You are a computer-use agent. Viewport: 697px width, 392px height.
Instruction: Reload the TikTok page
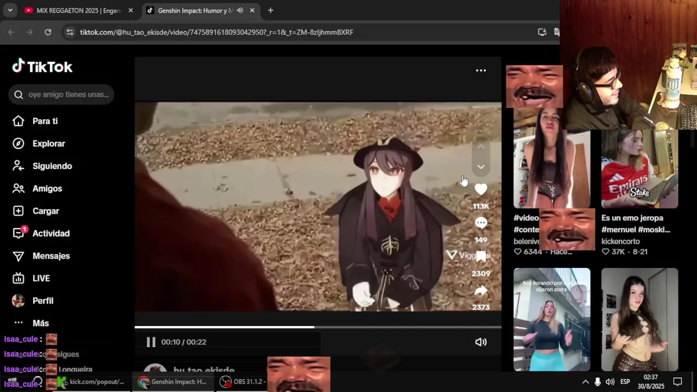pos(48,32)
